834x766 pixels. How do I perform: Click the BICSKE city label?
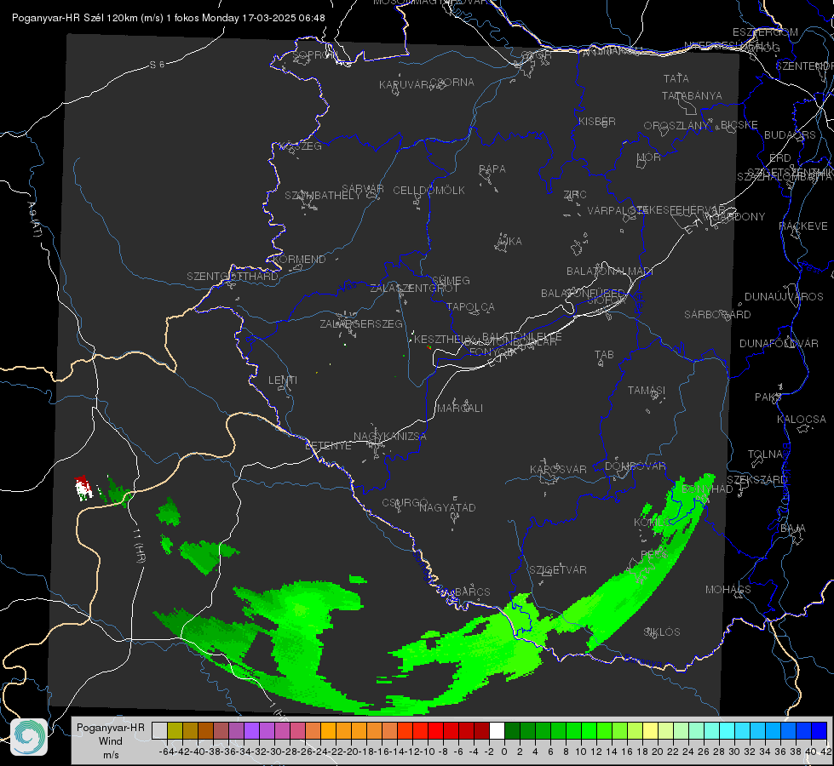[739, 124]
